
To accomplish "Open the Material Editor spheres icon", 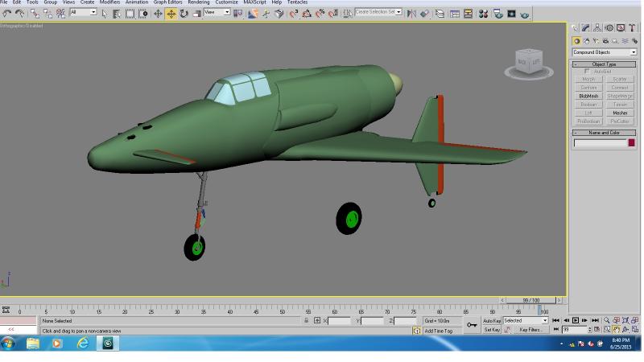I will click(483, 14).
